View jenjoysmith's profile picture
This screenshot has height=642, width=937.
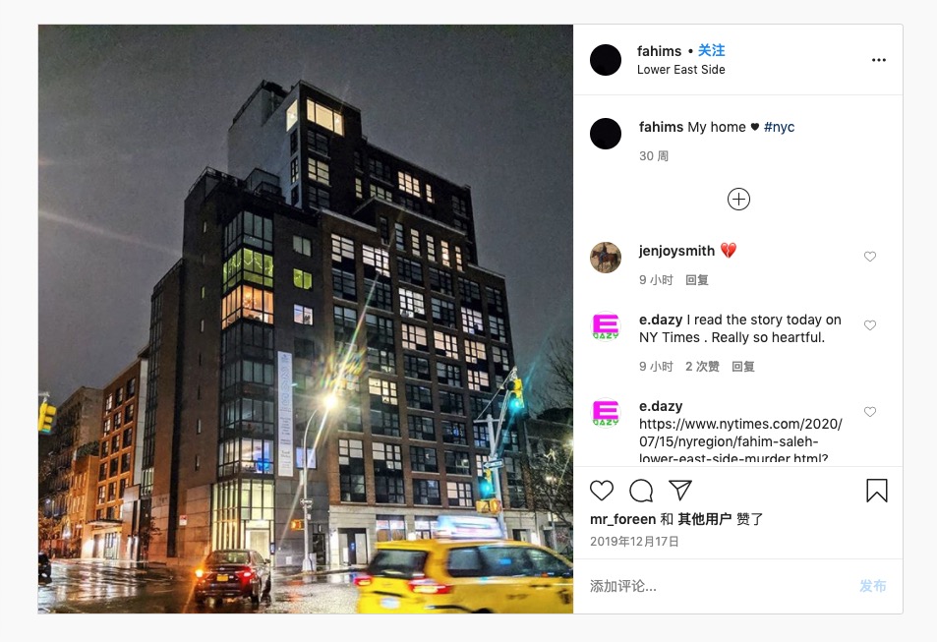606,258
